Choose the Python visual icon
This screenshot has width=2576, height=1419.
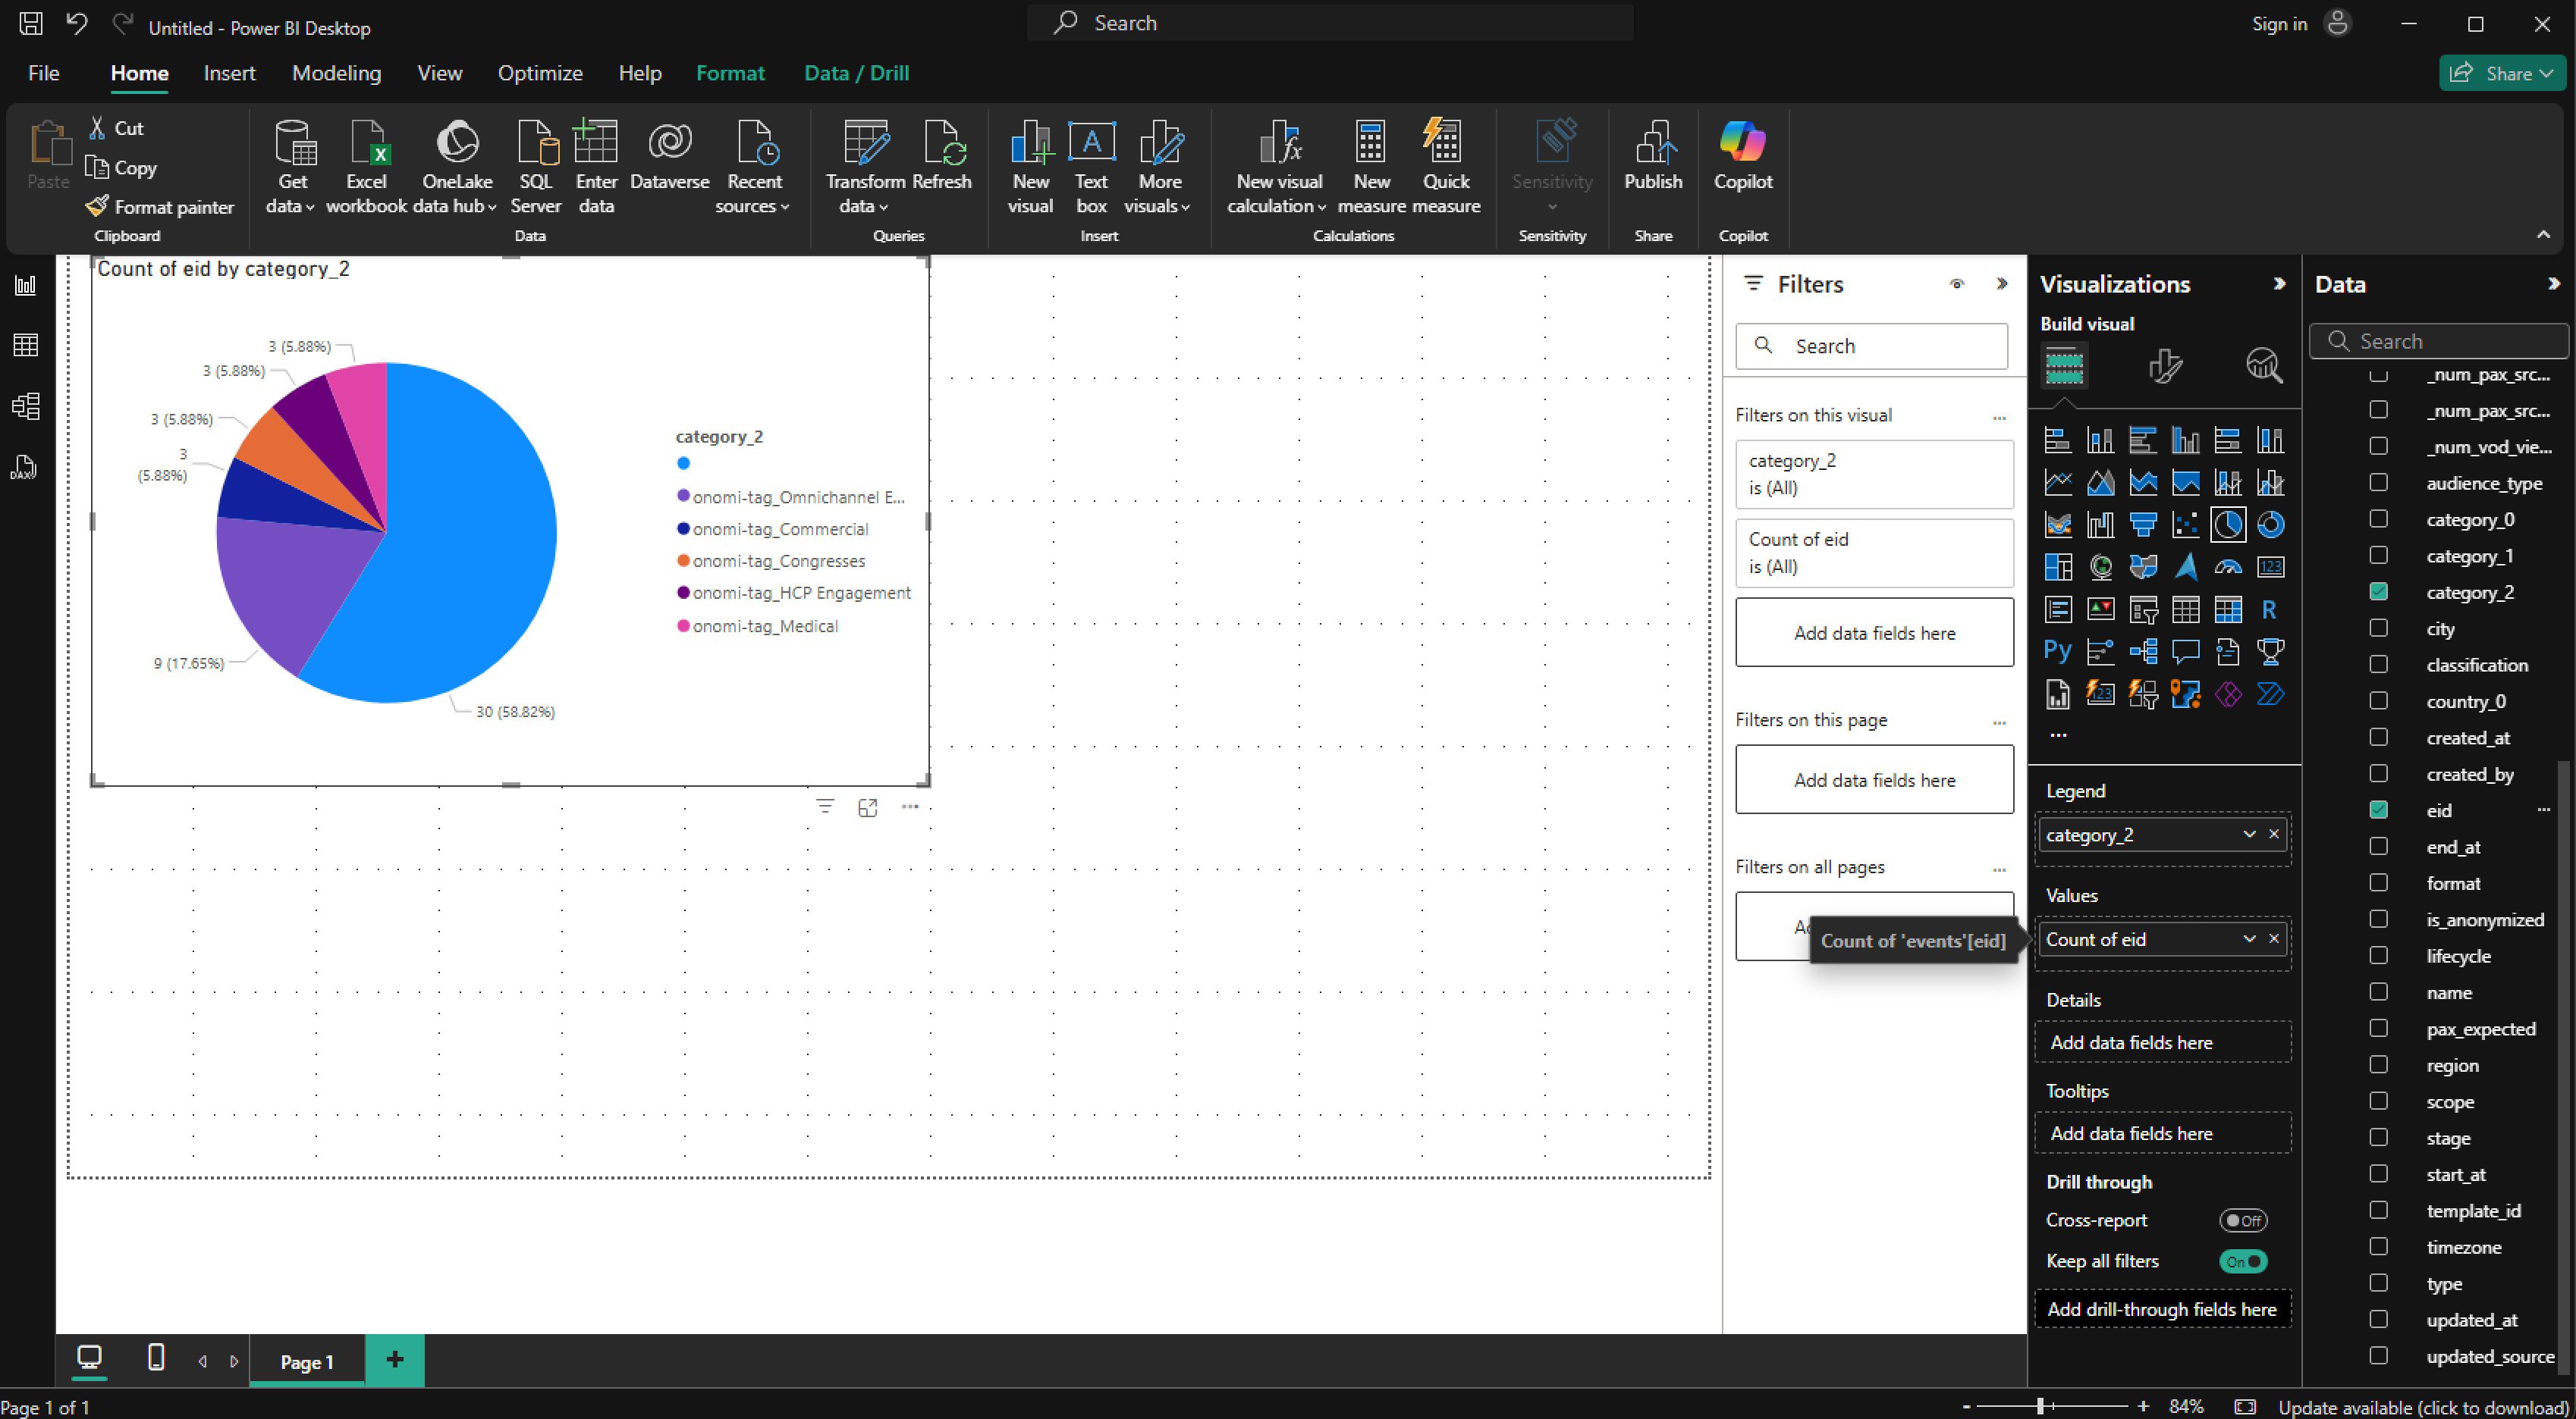pos(2057,650)
